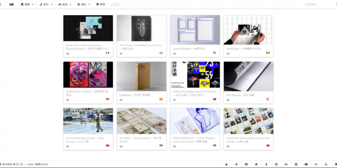
Task: Open the Apple App Store footer icon
Action: pyautogui.click(x=226, y=164)
